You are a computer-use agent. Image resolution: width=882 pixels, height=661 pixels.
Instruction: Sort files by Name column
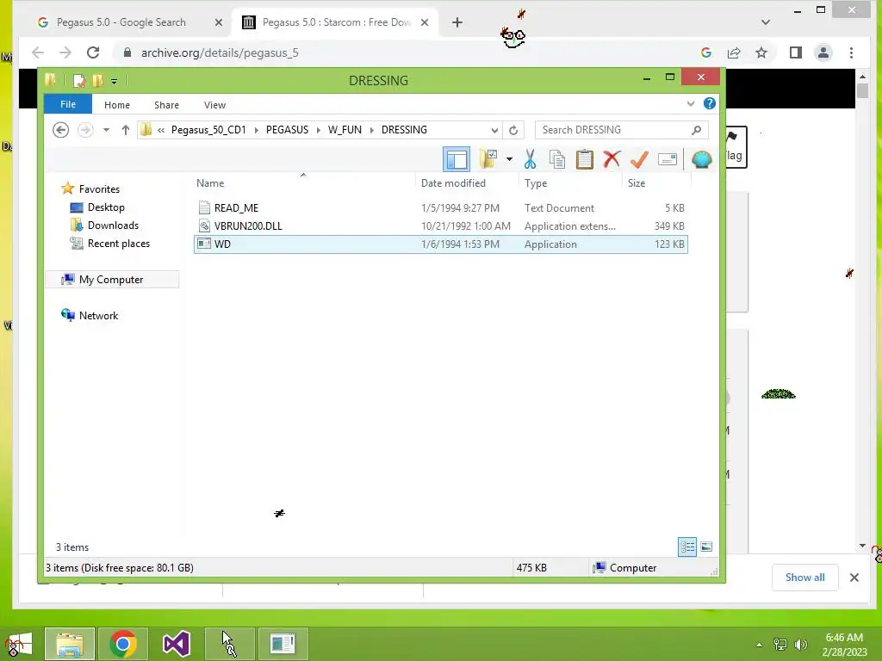click(304, 183)
